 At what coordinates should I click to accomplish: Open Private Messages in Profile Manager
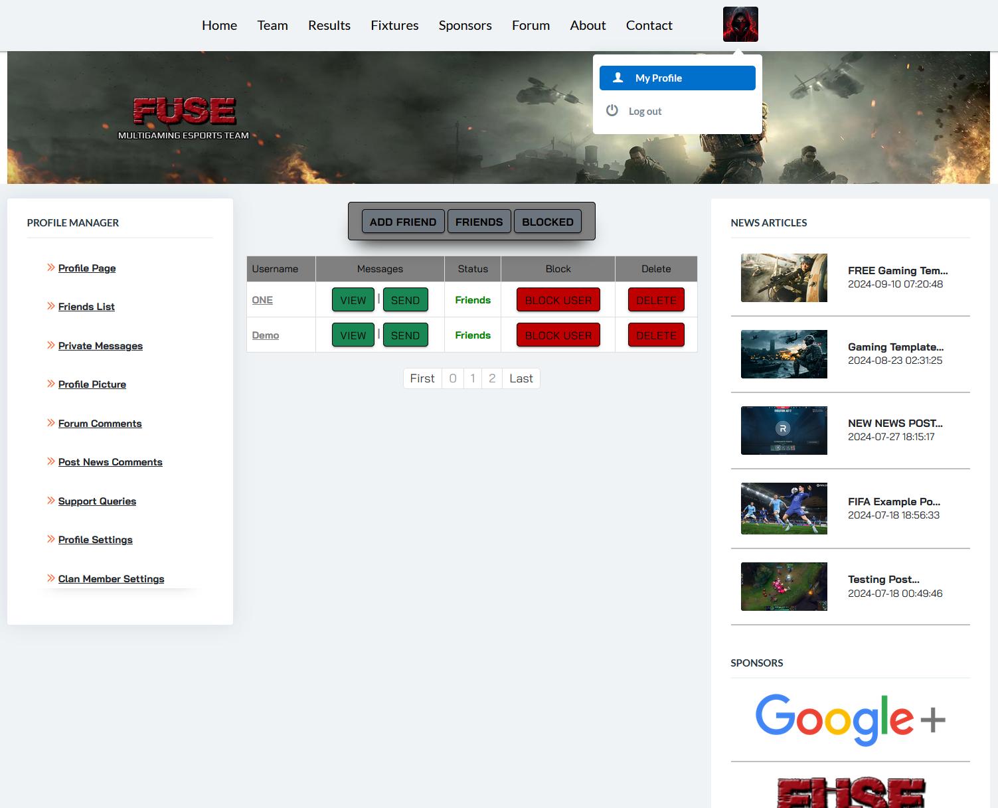(100, 346)
